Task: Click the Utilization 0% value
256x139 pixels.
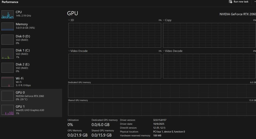Action: point(70,125)
